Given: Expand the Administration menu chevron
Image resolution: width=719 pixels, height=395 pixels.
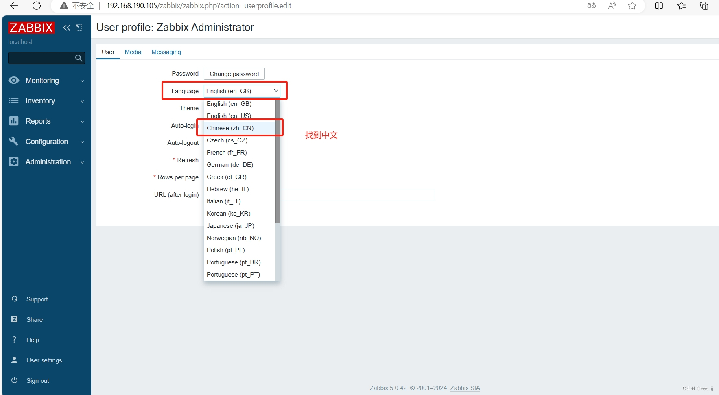Looking at the screenshot, I should point(82,162).
